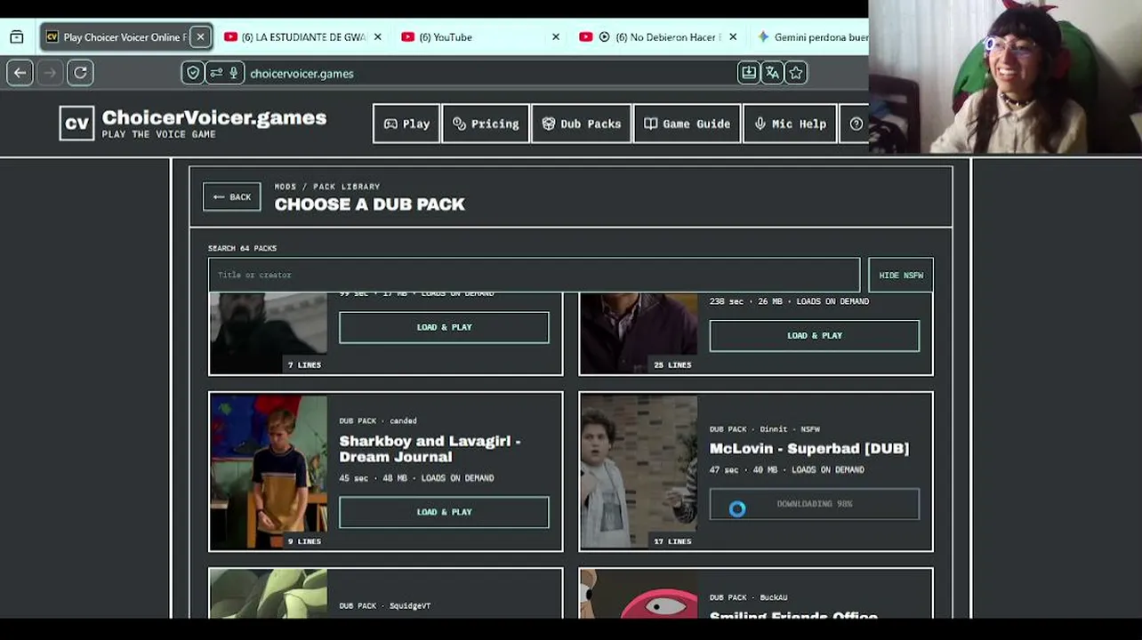This screenshot has height=640, width=1142.
Task: Click the MODS / PACK LIBRARY breadcrumb
Action: [x=327, y=187]
